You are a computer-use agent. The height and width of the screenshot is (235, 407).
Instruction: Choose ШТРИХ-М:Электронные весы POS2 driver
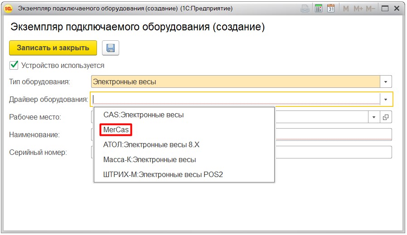pos(163,175)
